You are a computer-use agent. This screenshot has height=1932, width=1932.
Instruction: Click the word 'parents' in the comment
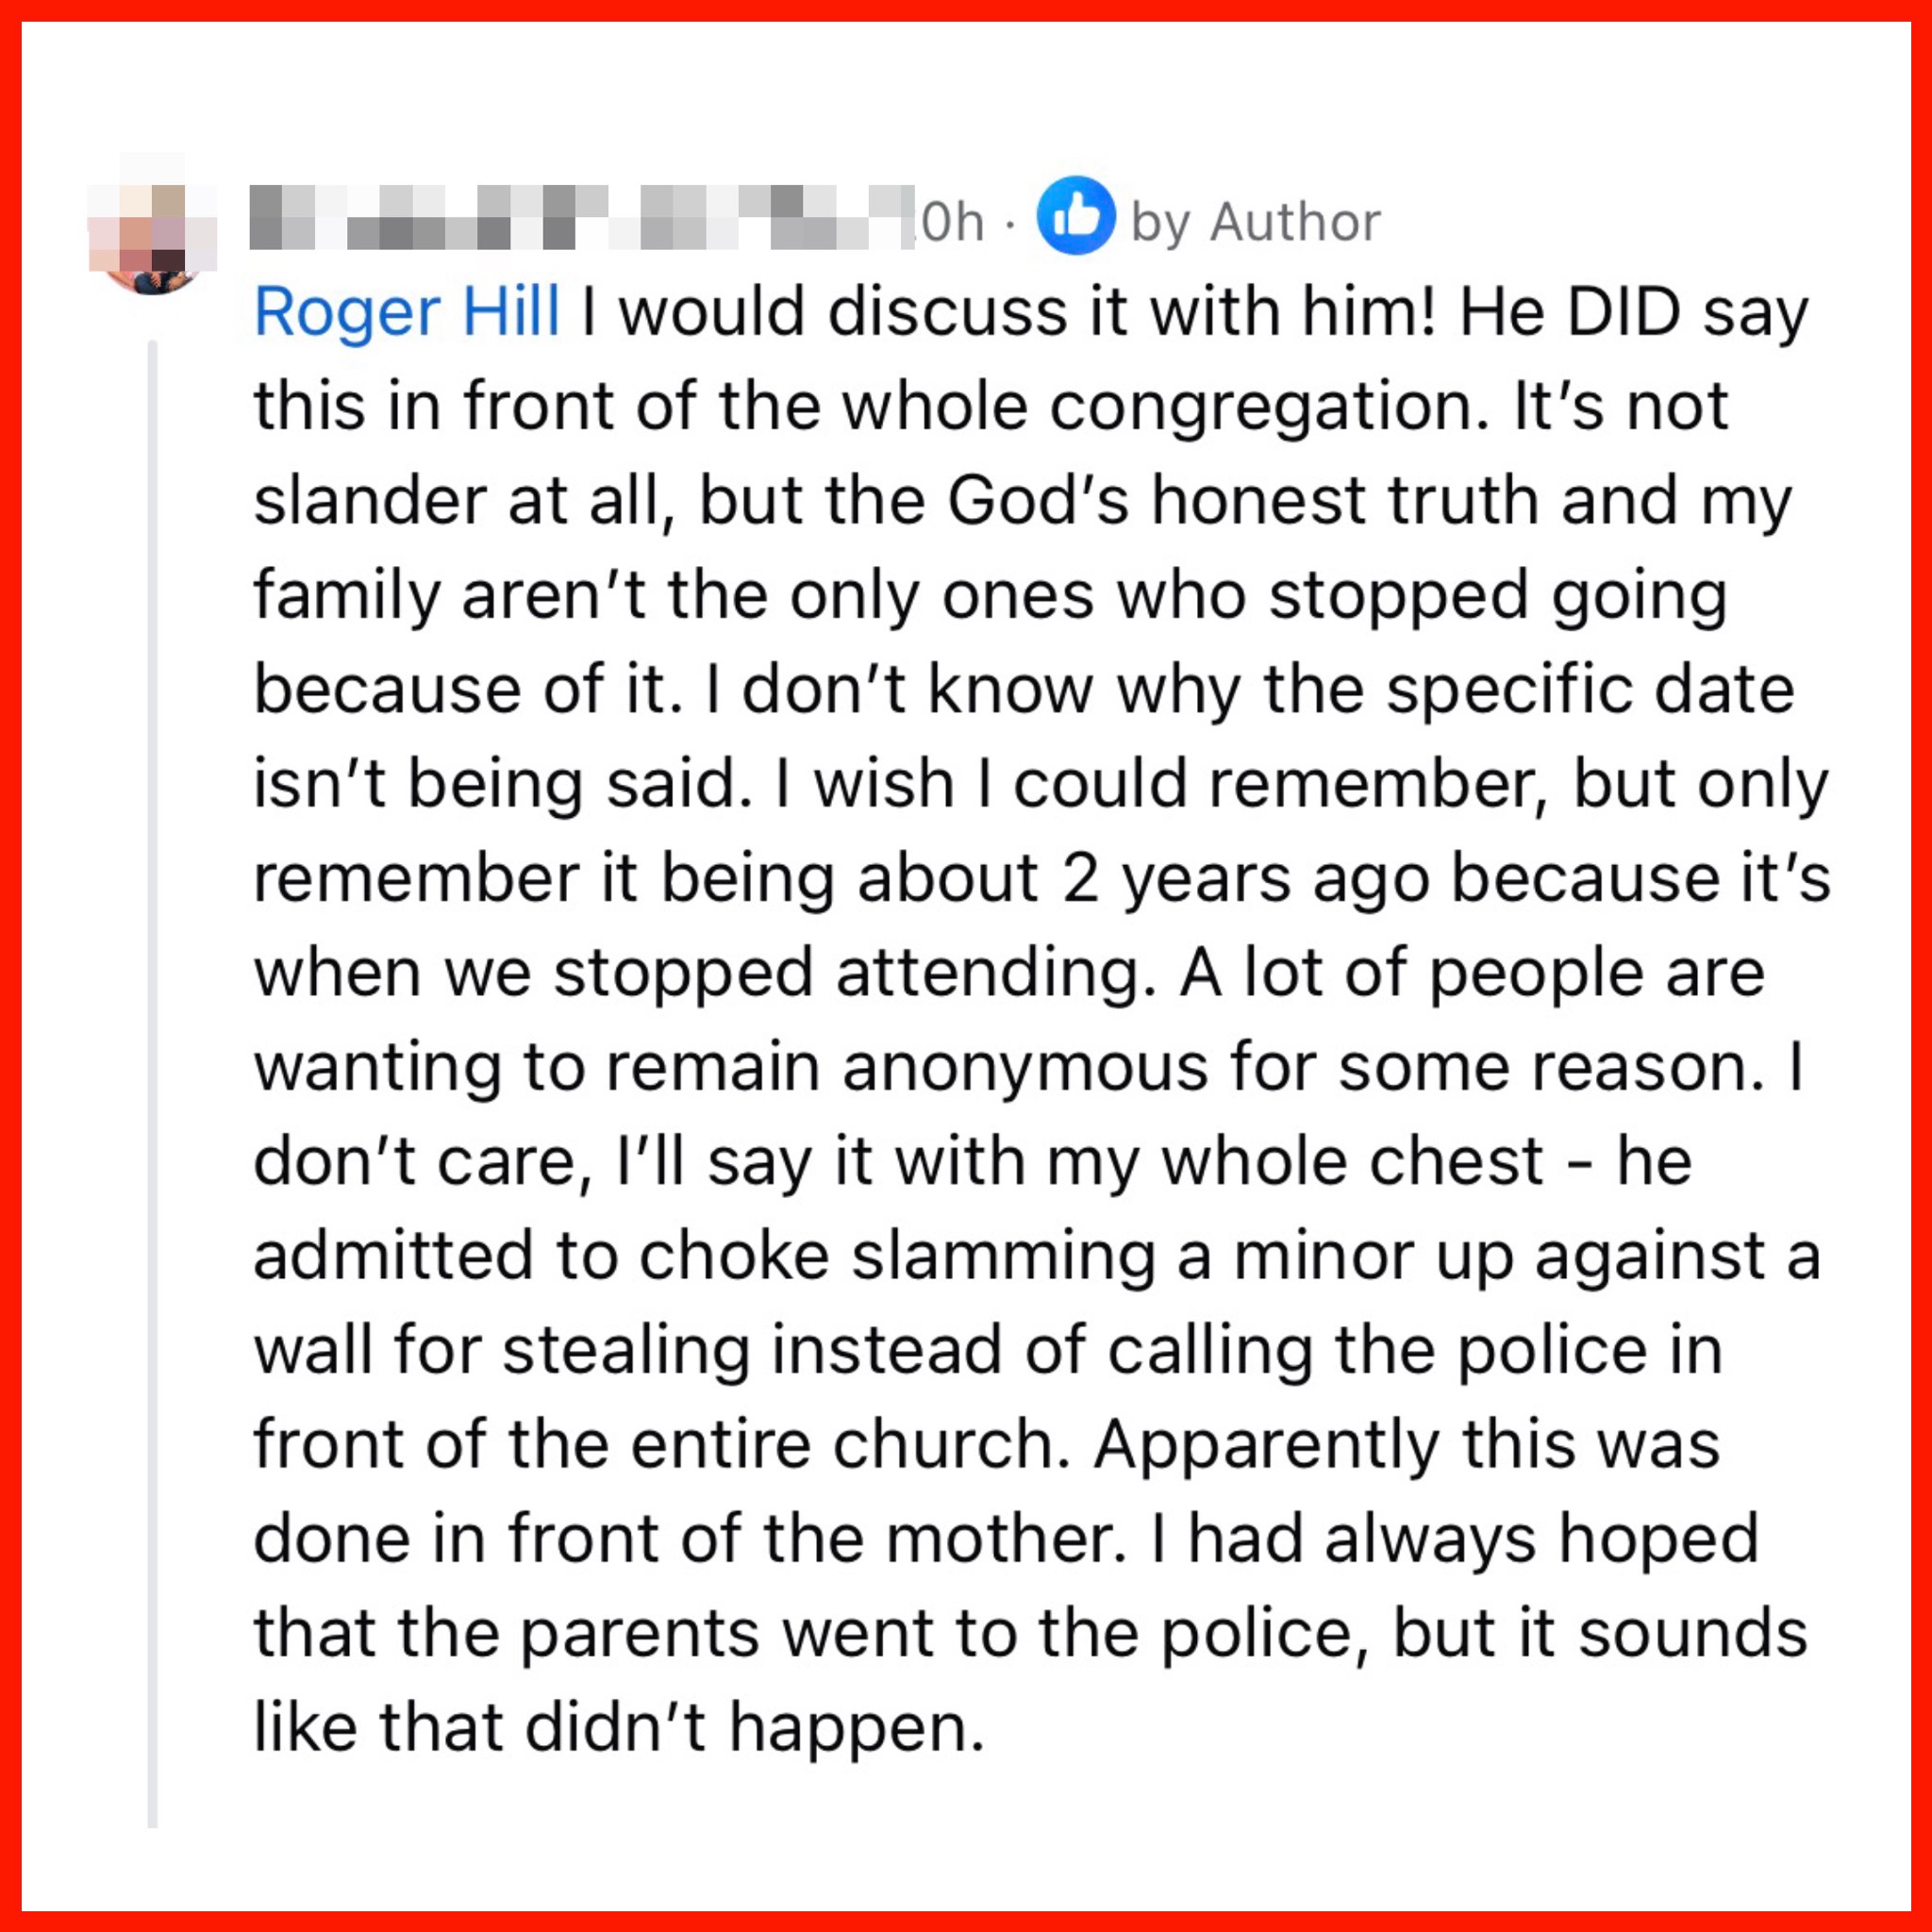[x=640, y=1633]
